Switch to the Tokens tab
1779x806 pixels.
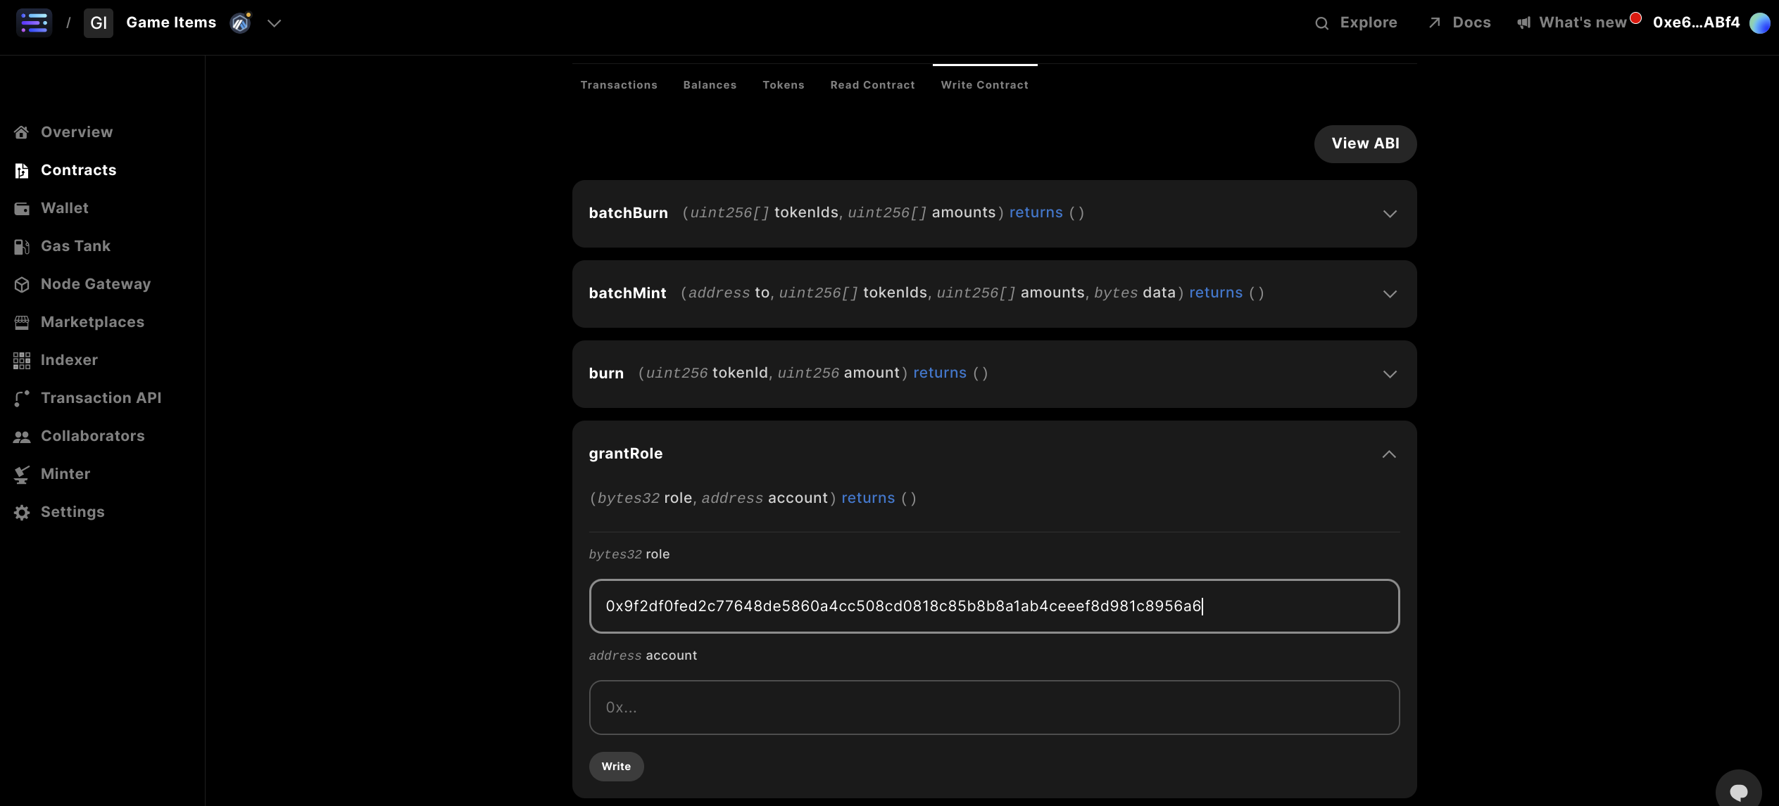pyautogui.click(x=783, y=85)
